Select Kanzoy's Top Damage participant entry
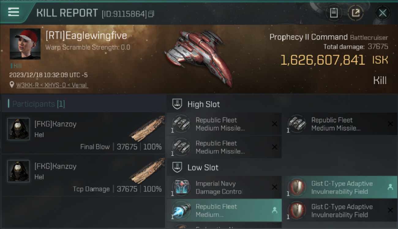 pos(83,175)
